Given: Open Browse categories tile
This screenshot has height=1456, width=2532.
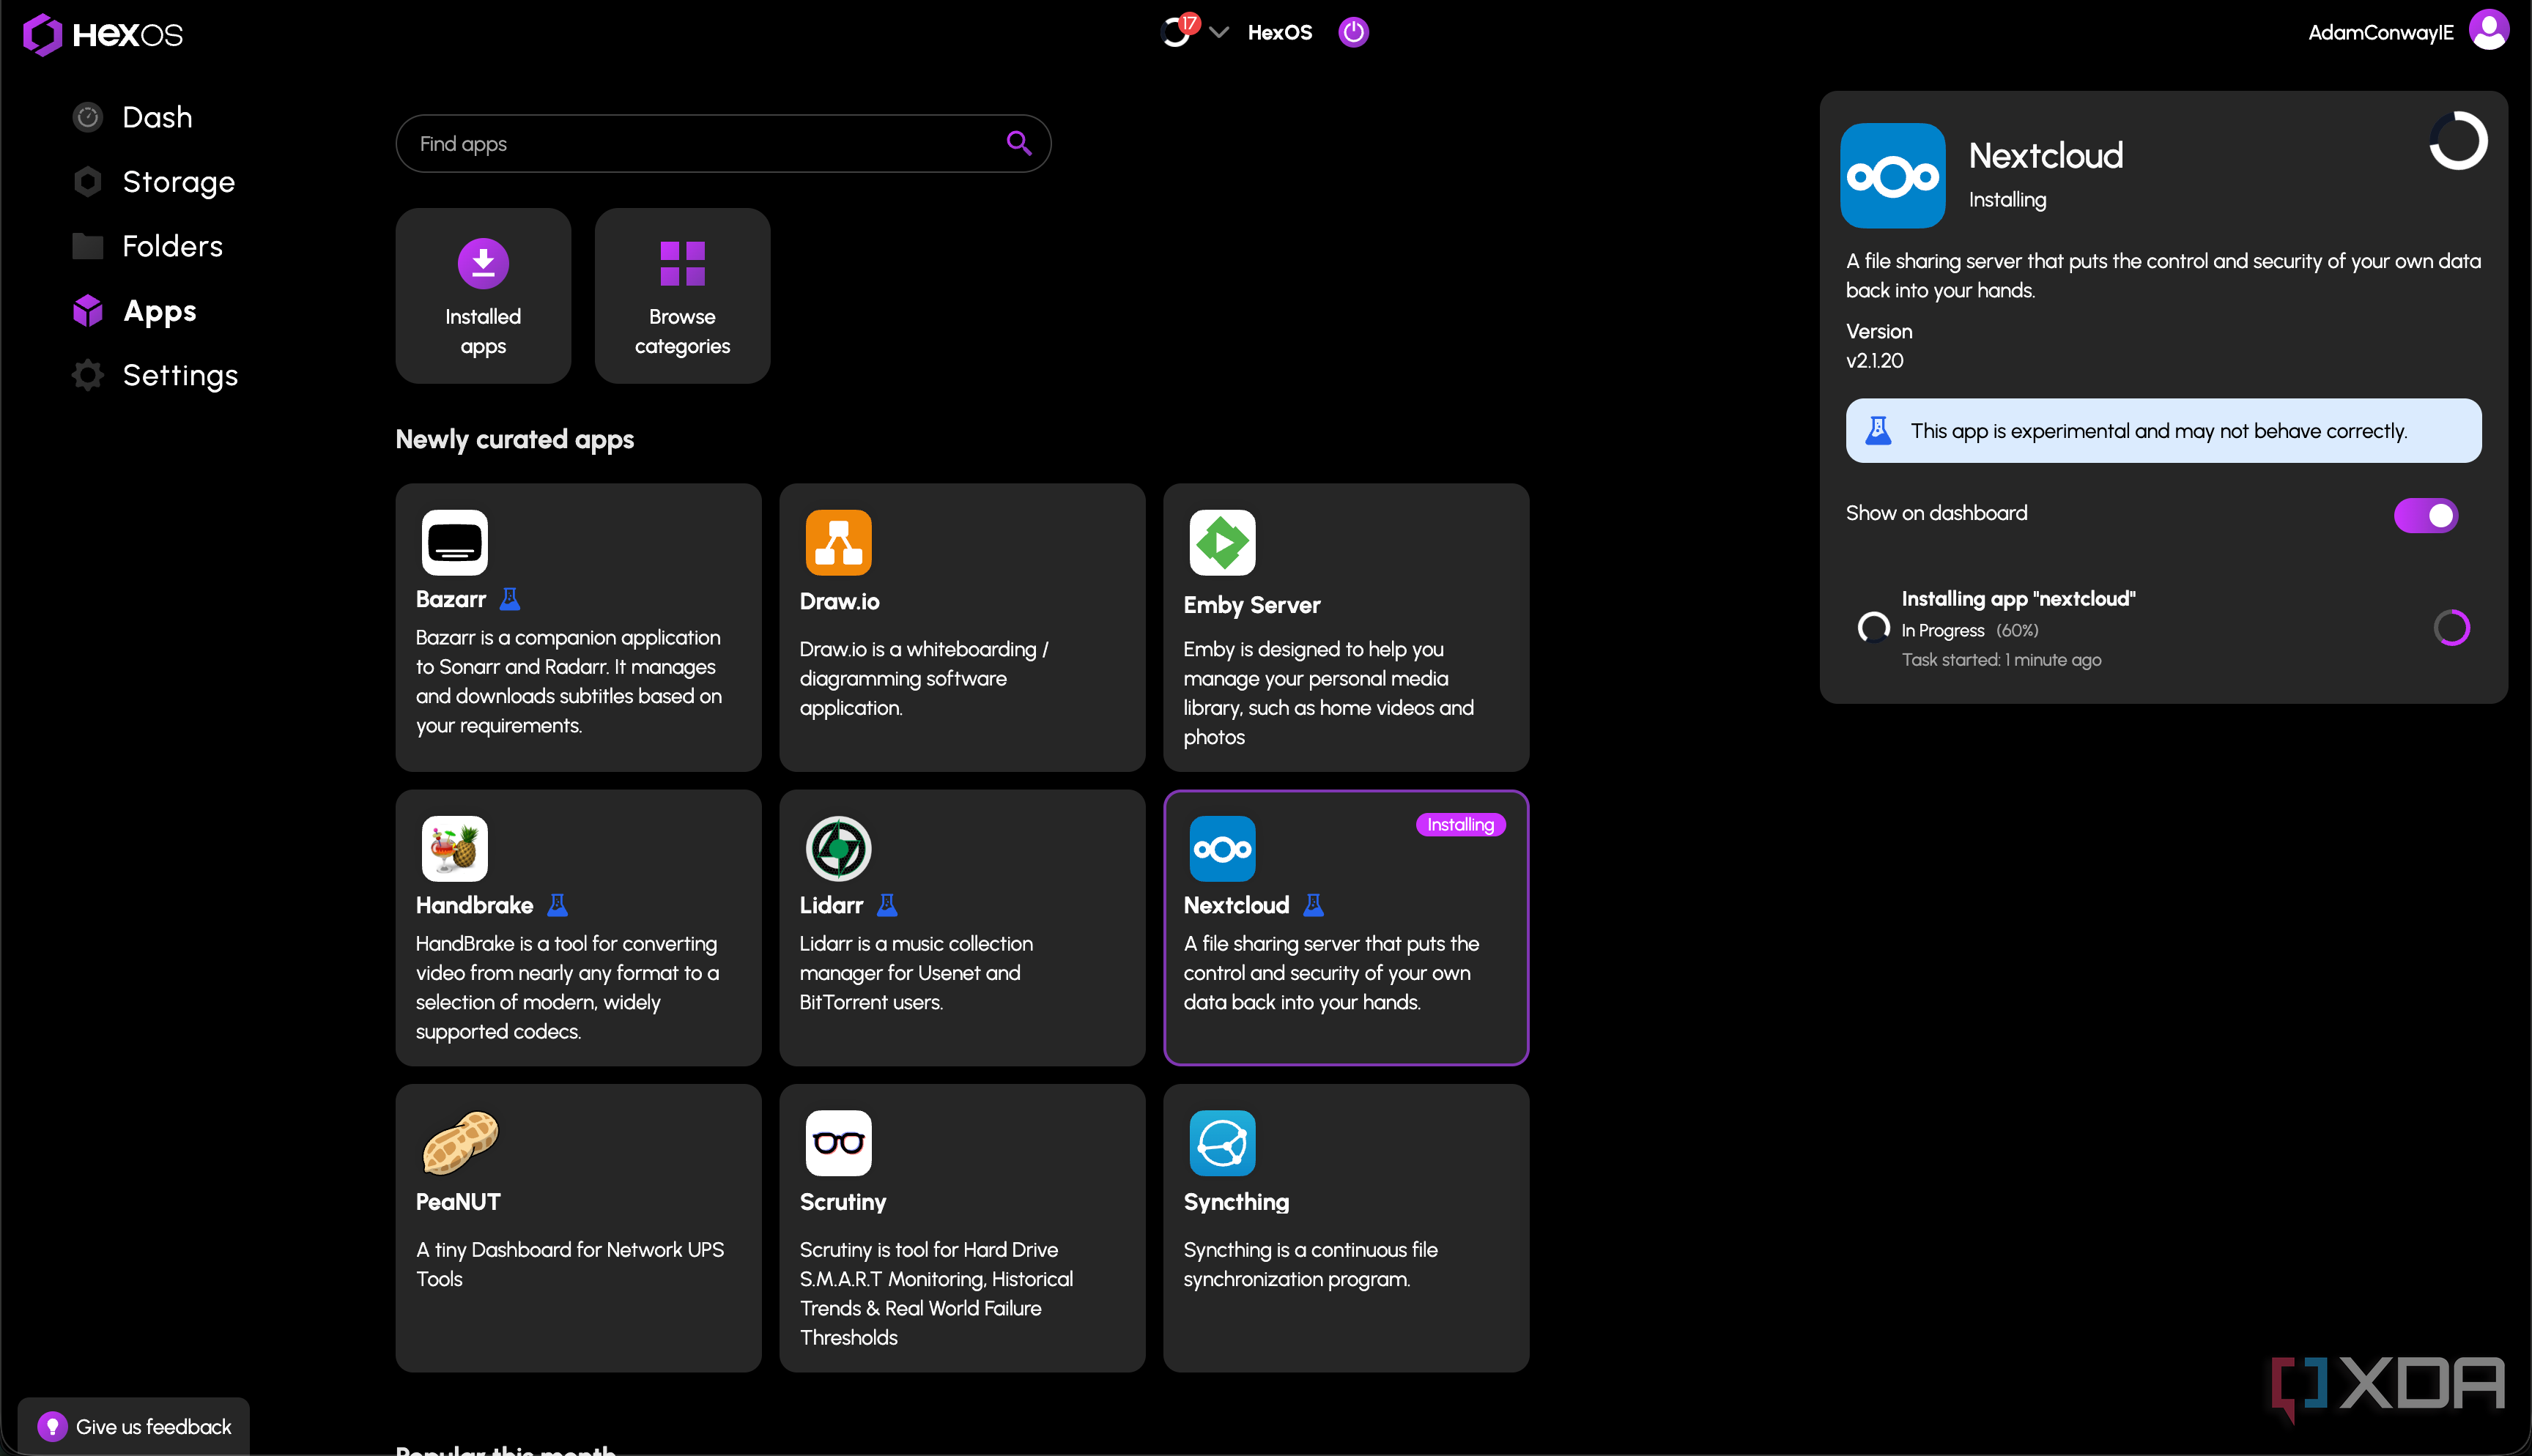Looking at the screenshot, I should [x=682, y=295].
